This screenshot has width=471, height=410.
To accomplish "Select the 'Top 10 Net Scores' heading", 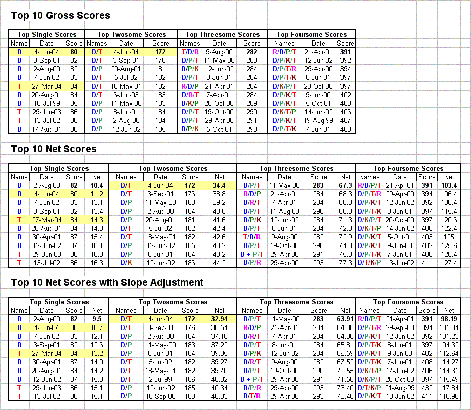I will 54,149.
